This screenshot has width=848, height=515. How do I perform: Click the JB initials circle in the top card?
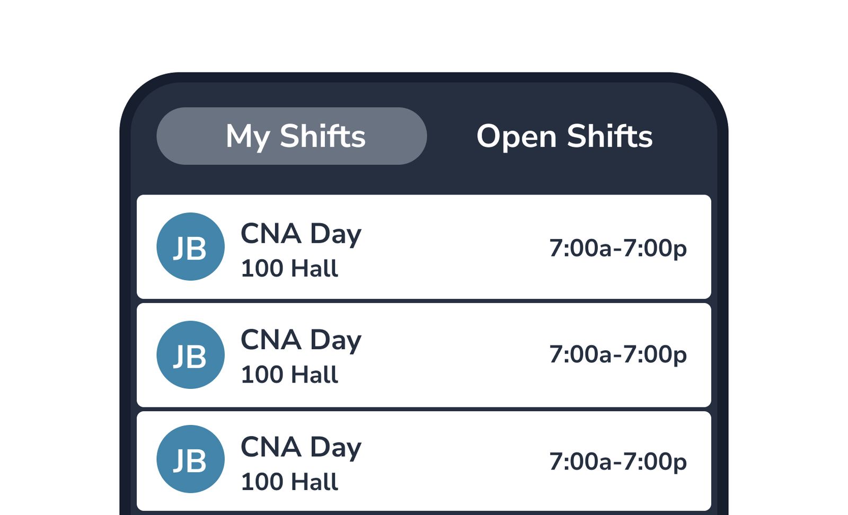(x=191, y=246)
